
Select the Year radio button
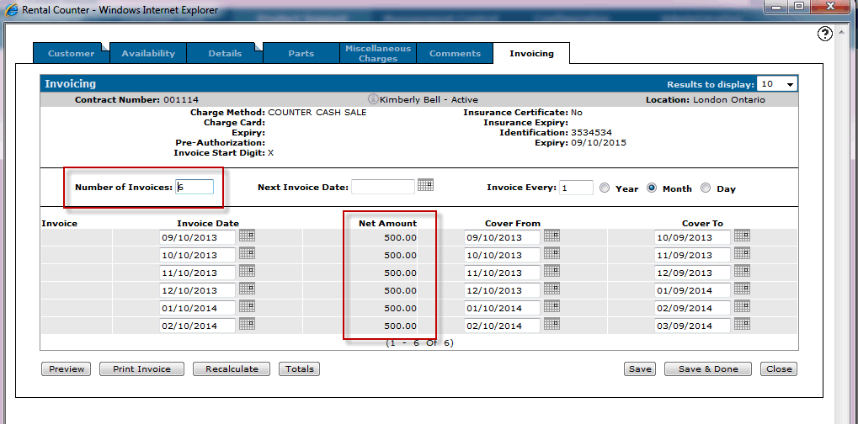pyautogui.click(x=605, y=188)
